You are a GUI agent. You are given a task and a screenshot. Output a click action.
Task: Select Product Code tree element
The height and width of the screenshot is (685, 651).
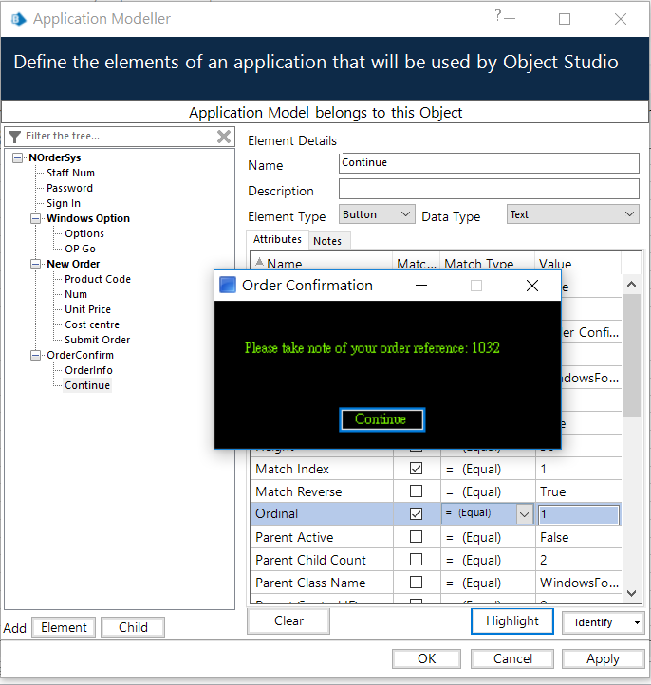click(x=98, y=279)
